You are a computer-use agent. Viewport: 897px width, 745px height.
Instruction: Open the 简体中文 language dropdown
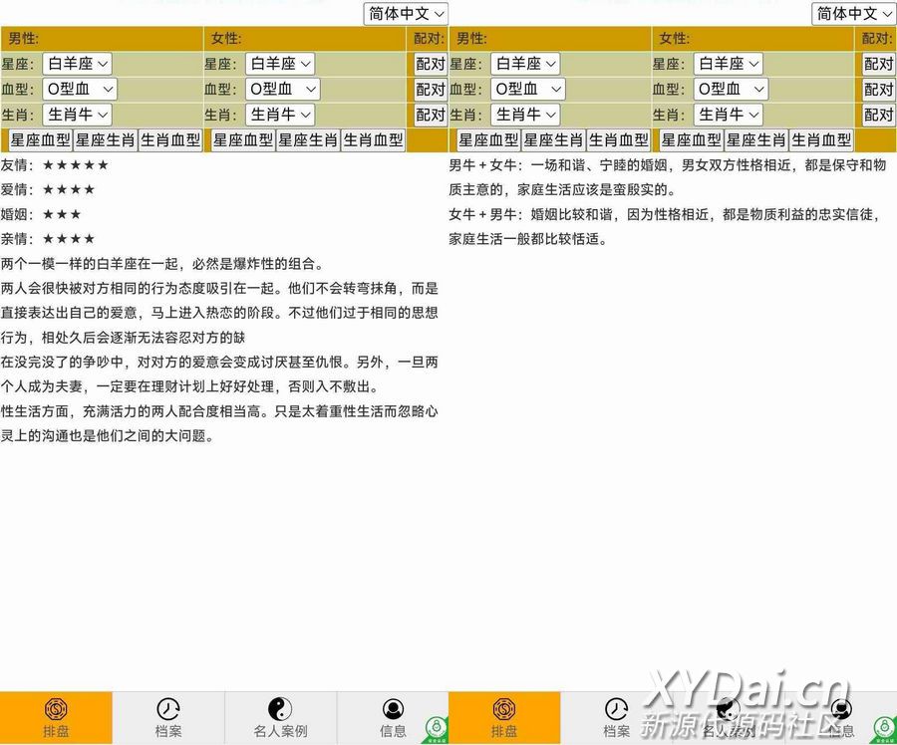[x=405, y=14]
